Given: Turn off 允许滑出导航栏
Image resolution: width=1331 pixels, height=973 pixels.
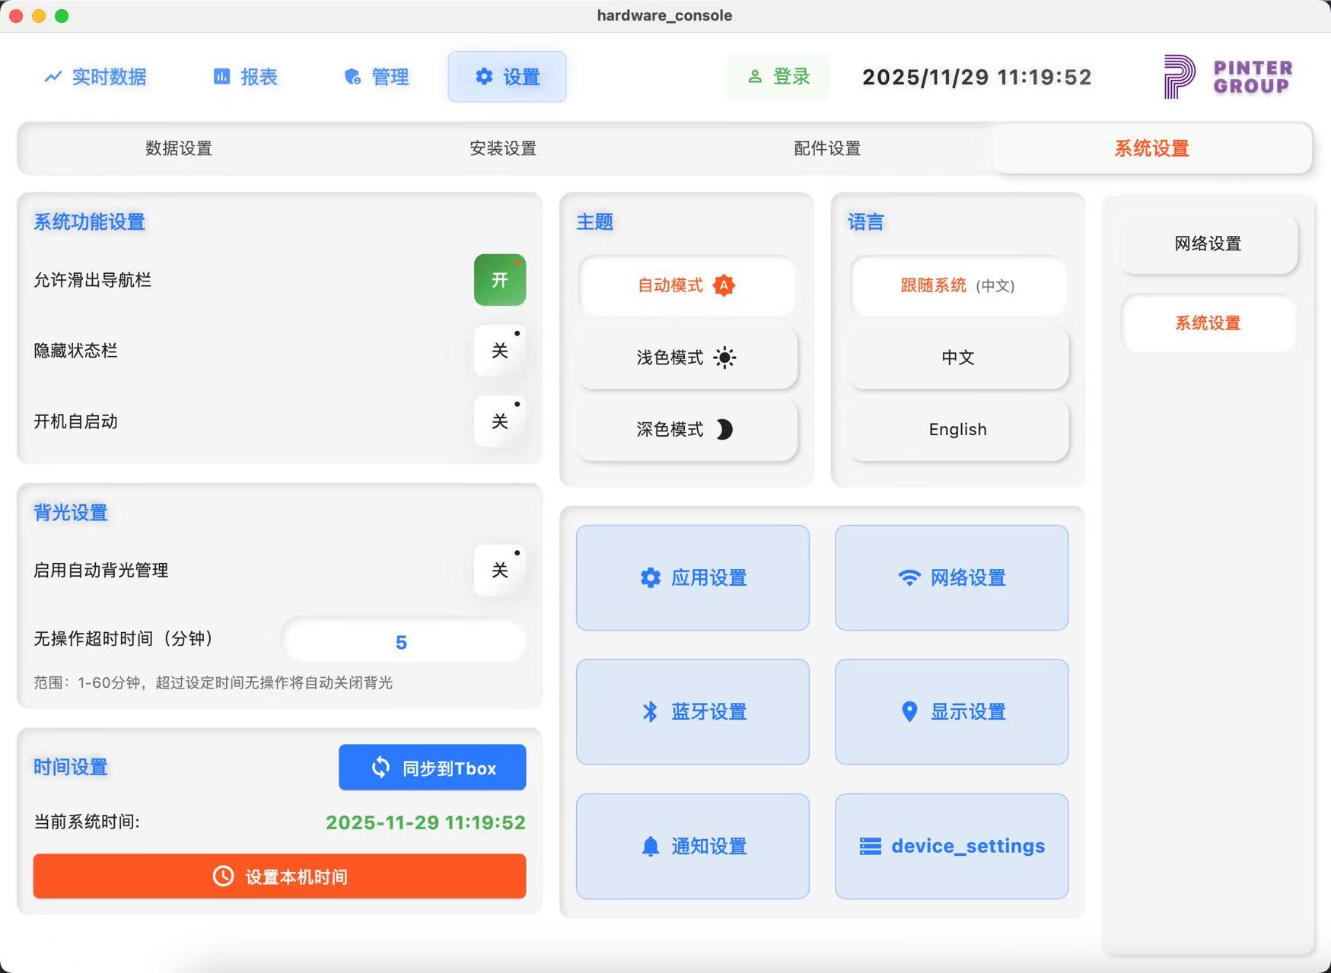Looking at the screenshot, I should pyautogui.click(x=500, y=280).
